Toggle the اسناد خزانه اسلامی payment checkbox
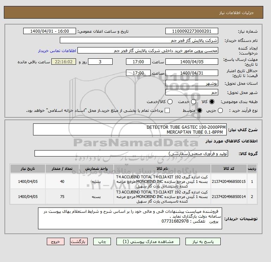The height and width of the screenshot is (262, 271). pyautogui.click(x=167, y=110)
